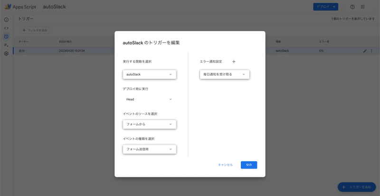
Task: Click the イベントのソースを選択 label
Action: (x=140, y=114)
